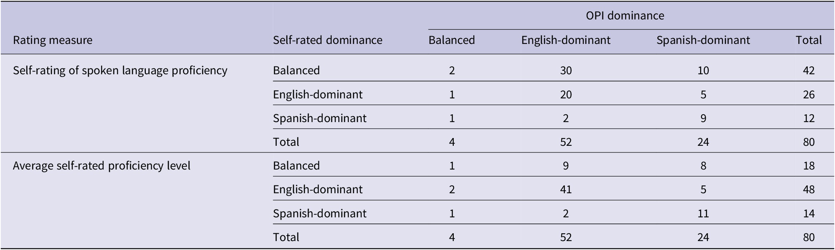Select the cell with value 42

tap(809, 70)
